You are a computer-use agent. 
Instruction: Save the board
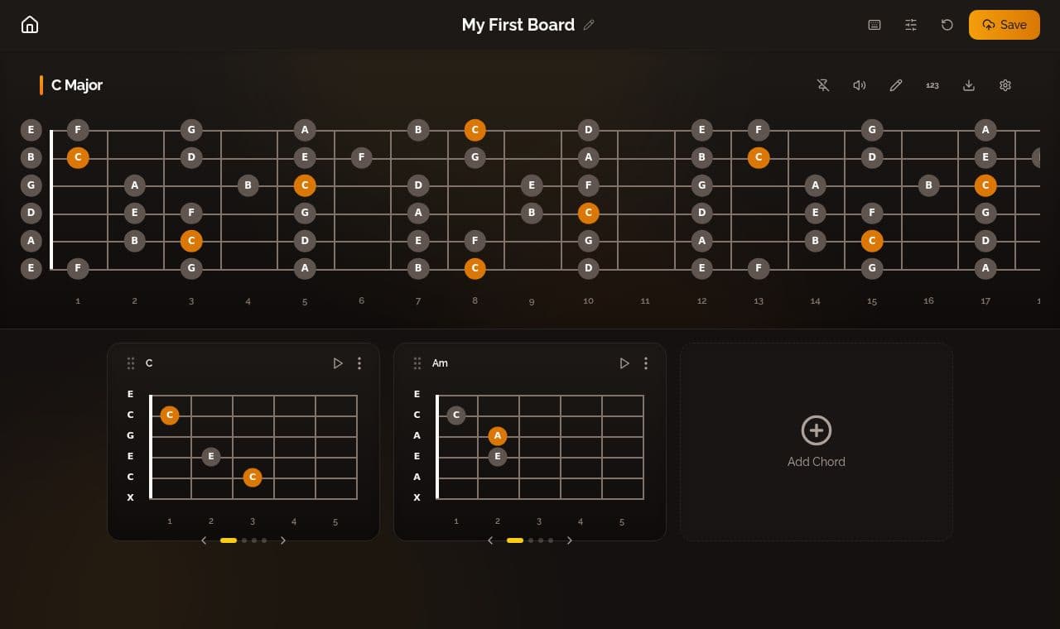click(1005, 25)
